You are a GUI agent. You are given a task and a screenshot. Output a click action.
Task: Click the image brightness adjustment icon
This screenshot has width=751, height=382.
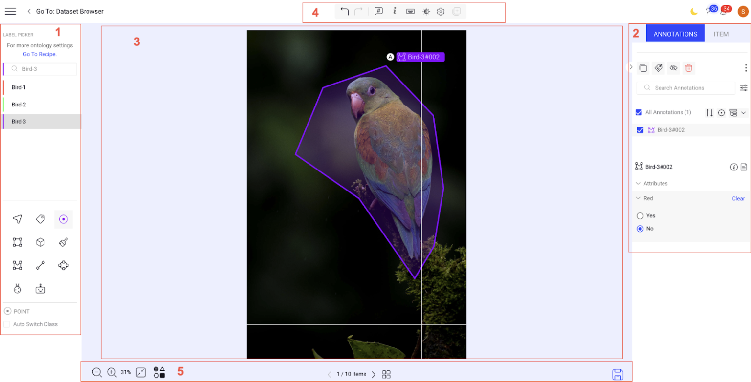[x=426, y=11]
